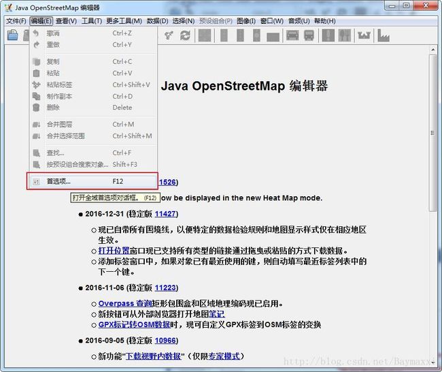442x372 pixels.
Task: Click the bus public transport preset icon
Action: pos(309,35)
